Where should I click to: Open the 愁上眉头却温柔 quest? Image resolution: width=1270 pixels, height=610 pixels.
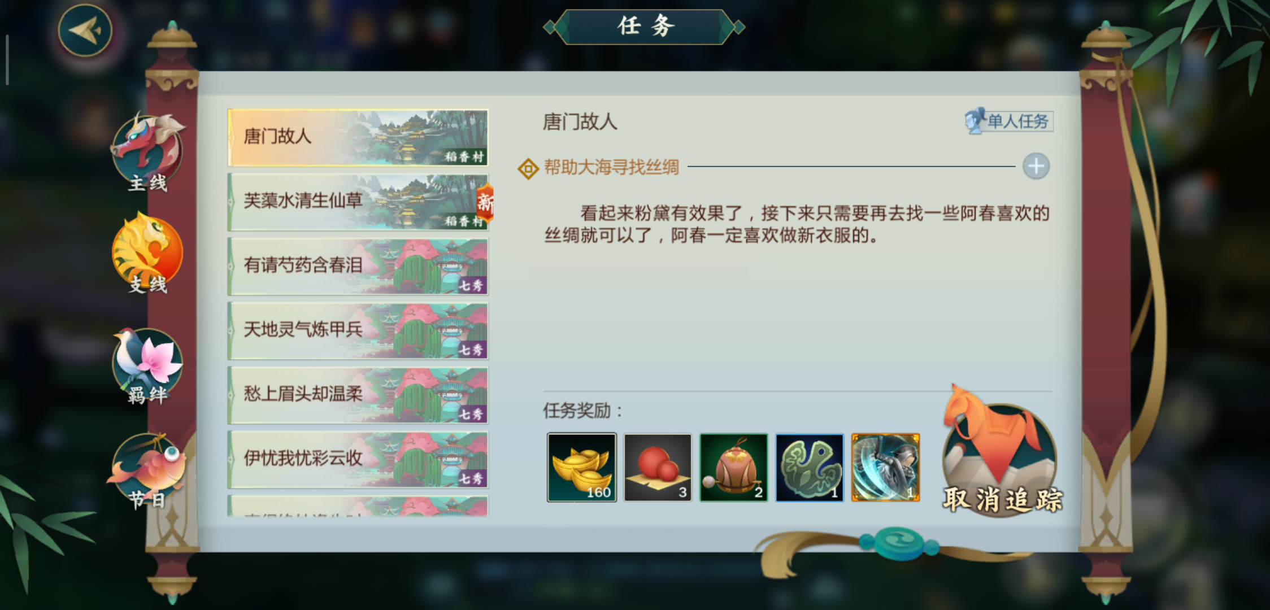358,395
